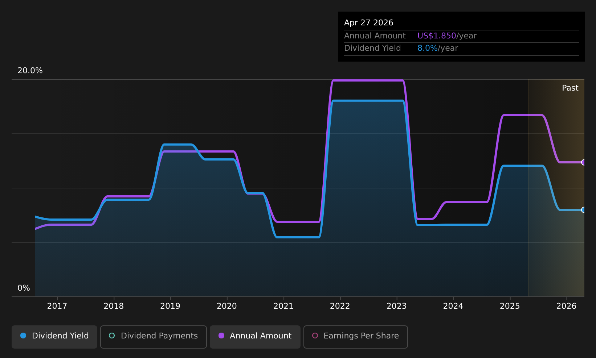The width and height of the screenshot is (596, 358).
Task: Click the 'Dividend Yield' tooltip row label
Action: click(x=372, y=48)
